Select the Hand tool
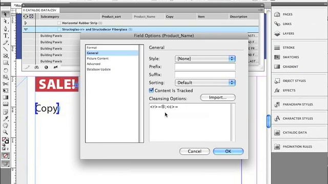328x184 pixels. point(6,125)
